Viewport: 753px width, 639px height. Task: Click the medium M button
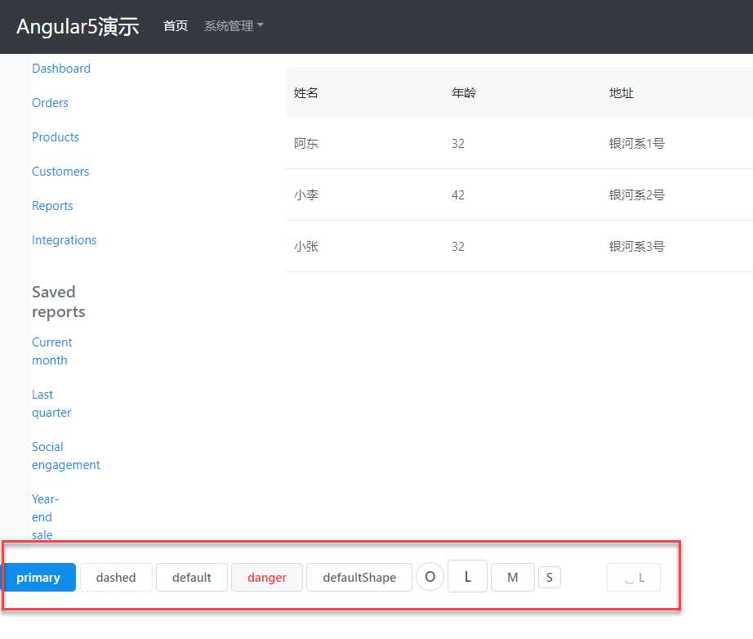513,578
